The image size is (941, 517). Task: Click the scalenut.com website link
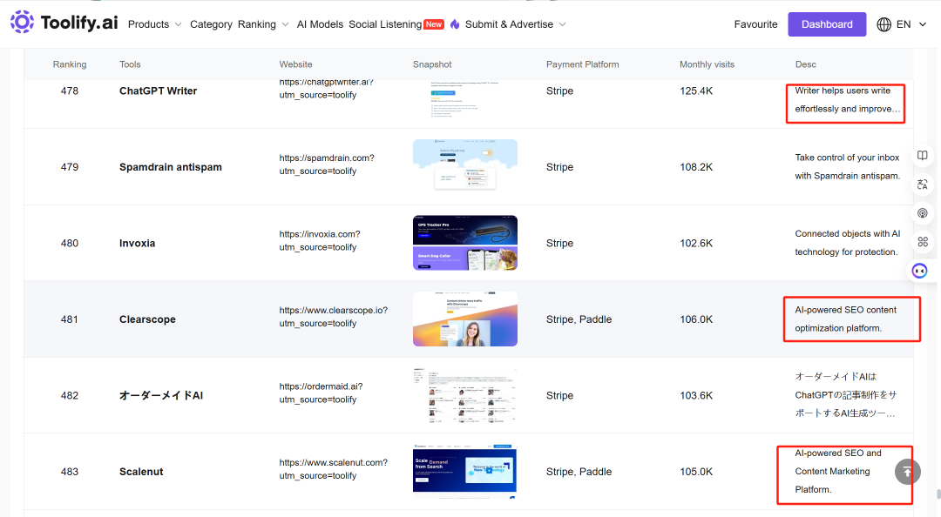point(333,469)
